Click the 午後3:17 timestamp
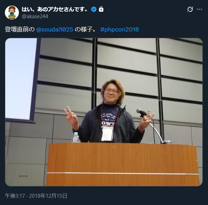The width and height of the screenshot is (208, 205). point(15,196)
